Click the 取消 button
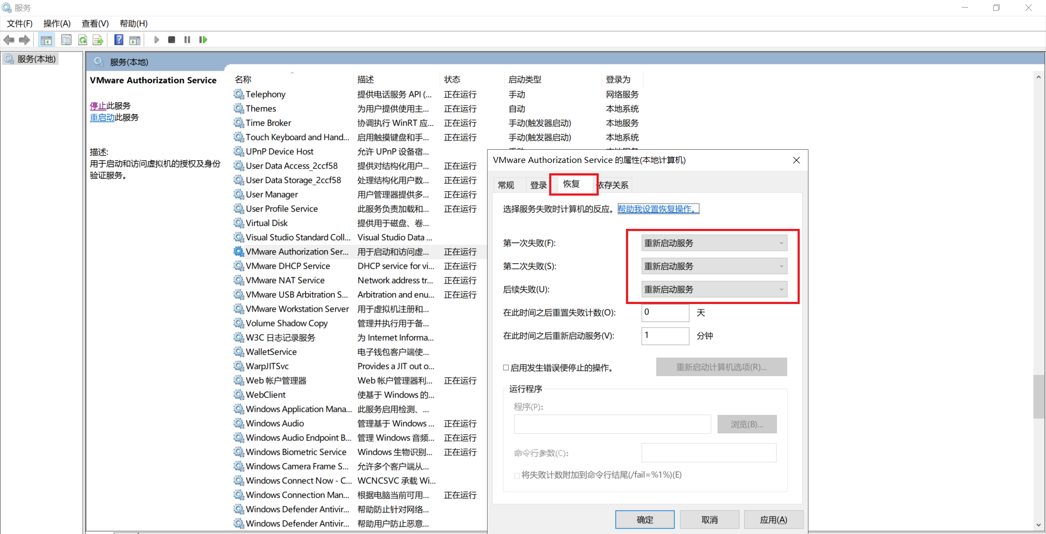Image resolution: width=1046 pixels, height=534 pixels. pos(709,520)
